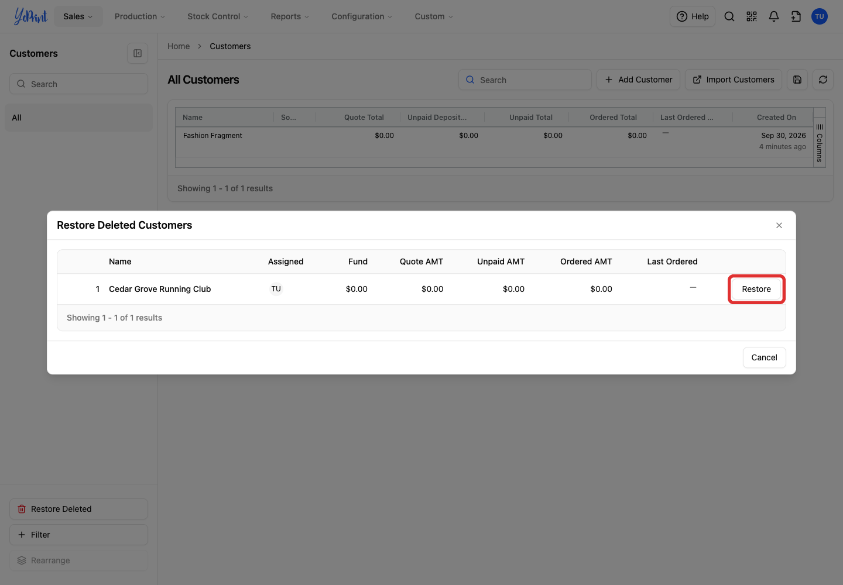Restore Cedar Grove Running Club customer
The image size is (843, 585).
click(x=756, y=289)
